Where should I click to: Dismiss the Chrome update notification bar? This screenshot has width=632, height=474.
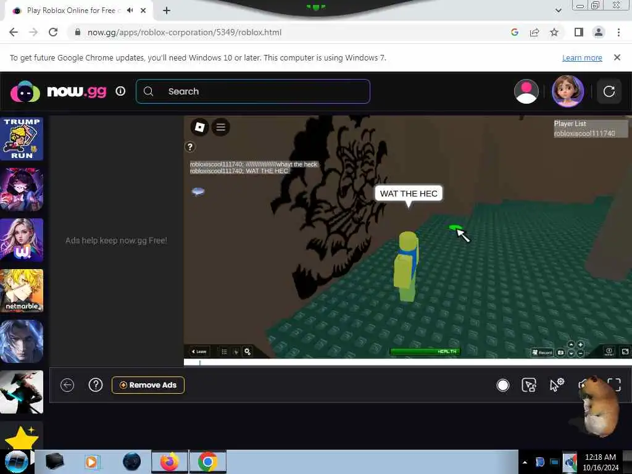tap(617, 57)
